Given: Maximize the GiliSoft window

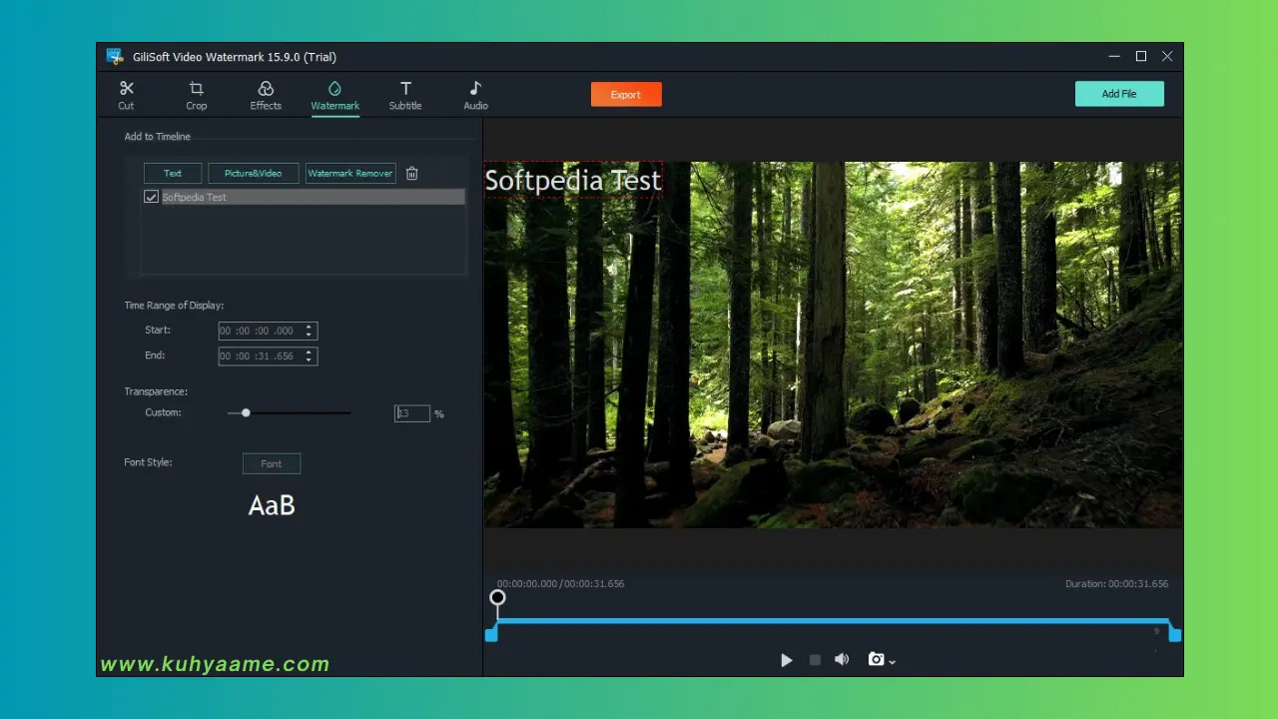Looking at the screenshot, I should (x=1140, y=57).
